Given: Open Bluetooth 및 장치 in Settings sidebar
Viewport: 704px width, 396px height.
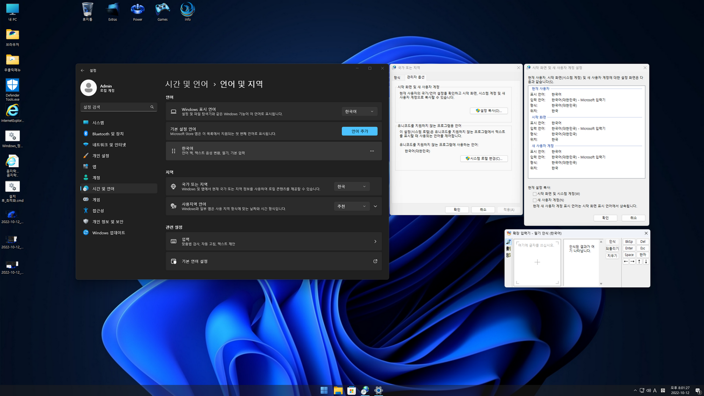Looking at the screenshot, I should click(118, 134).
